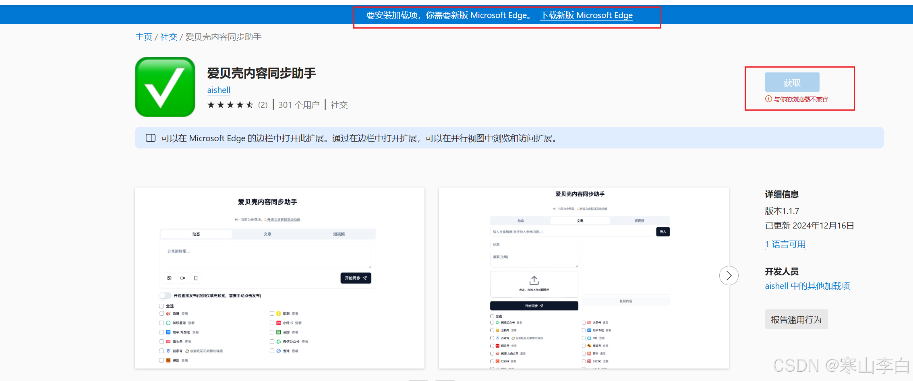
Task: Click 开始同步 button in first screenshot
Action: [356, 278]
